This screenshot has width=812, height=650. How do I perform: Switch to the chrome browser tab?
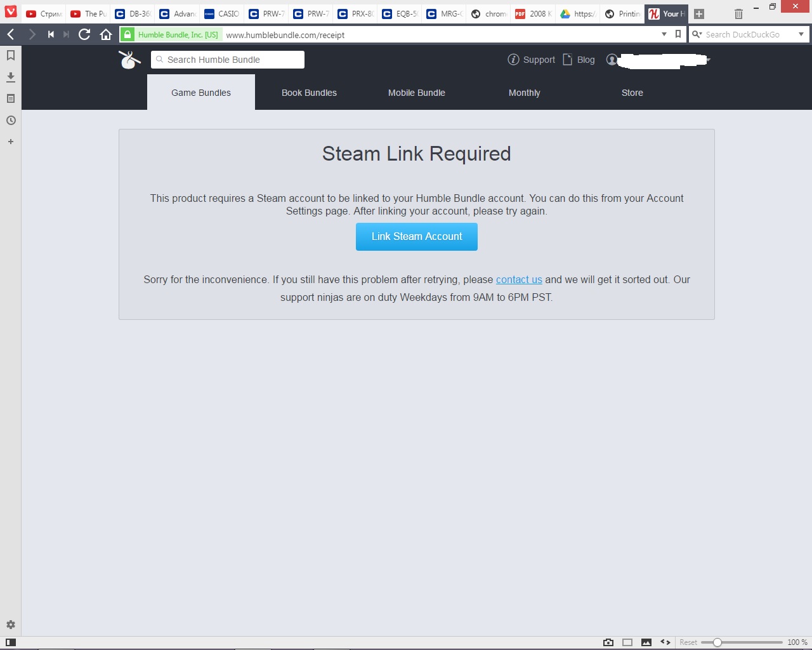[488, 13]
